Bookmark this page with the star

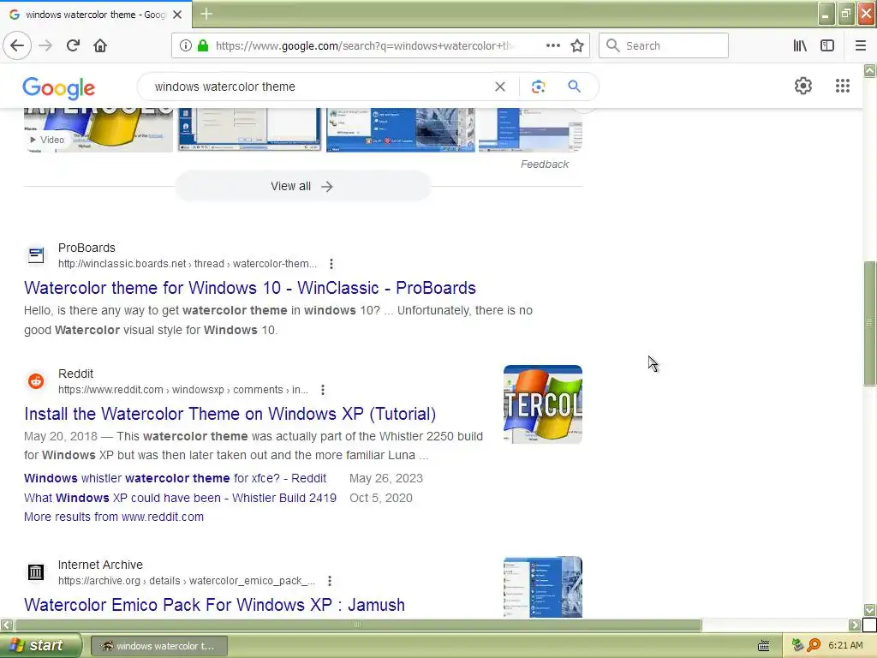[577, 45]
